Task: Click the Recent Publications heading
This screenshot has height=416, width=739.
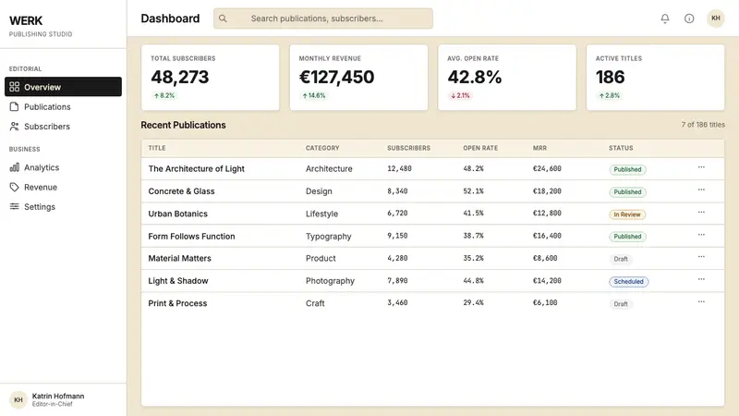Action: 183,125
